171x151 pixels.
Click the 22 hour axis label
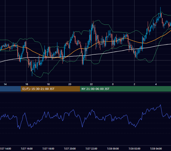pos(91,84)
